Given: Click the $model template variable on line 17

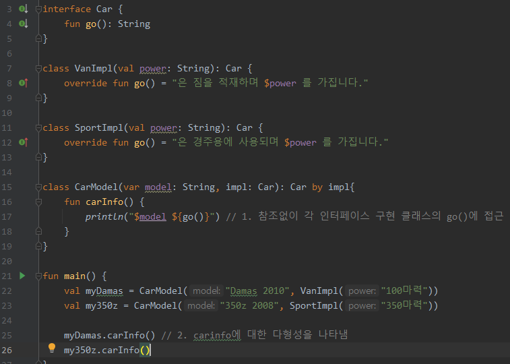Looking at the screenshot, I should [x=150, y=216].
